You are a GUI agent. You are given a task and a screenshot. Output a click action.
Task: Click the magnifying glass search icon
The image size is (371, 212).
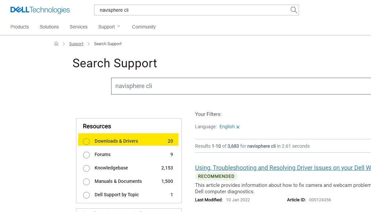[294, 10]
